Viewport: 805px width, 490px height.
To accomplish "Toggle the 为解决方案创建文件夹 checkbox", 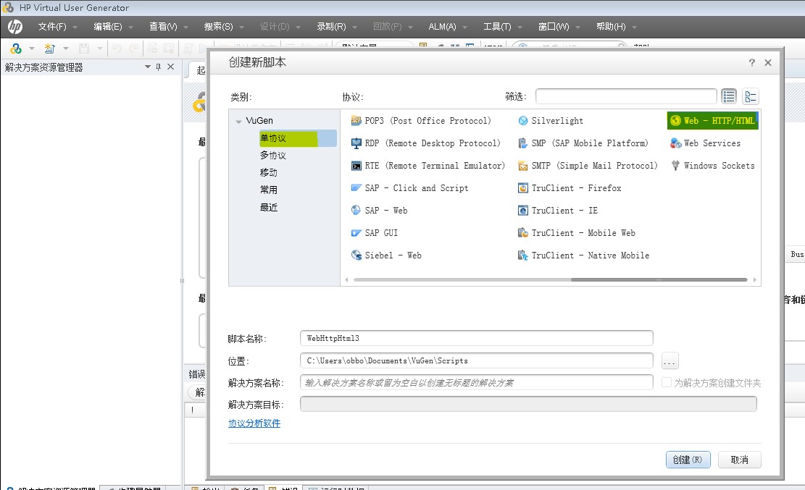I will [x=667, y=382].
